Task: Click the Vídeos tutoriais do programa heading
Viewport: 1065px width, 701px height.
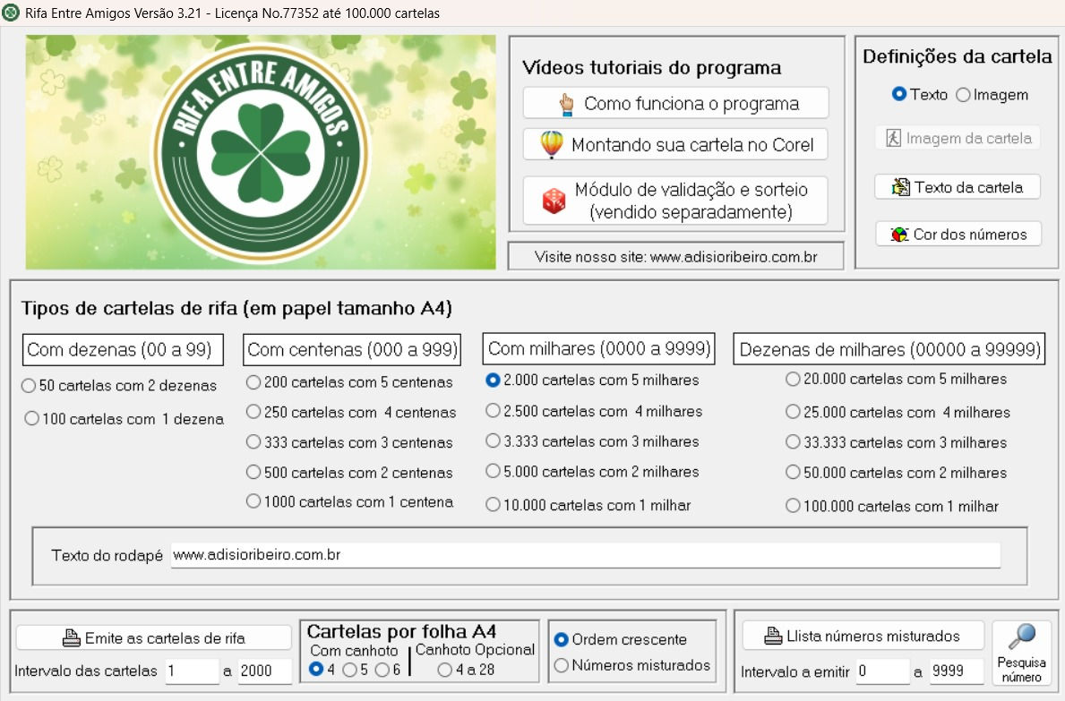Action: 652,68
